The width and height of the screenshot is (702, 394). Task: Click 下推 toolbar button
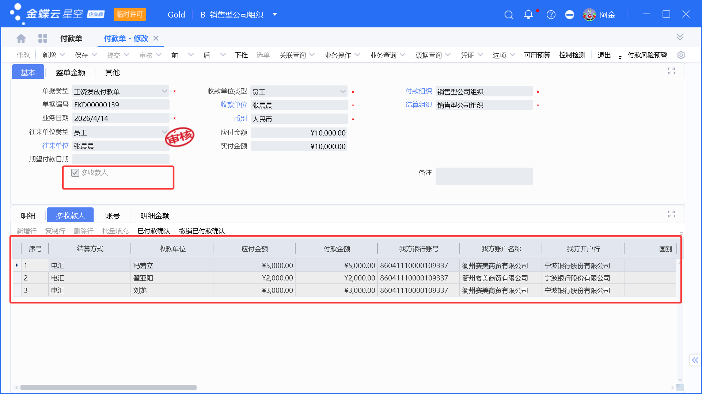click(x=241, y=55)
